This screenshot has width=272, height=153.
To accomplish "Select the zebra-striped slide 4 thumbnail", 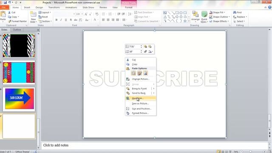I will pyautogui.click(x=19, y=45).
